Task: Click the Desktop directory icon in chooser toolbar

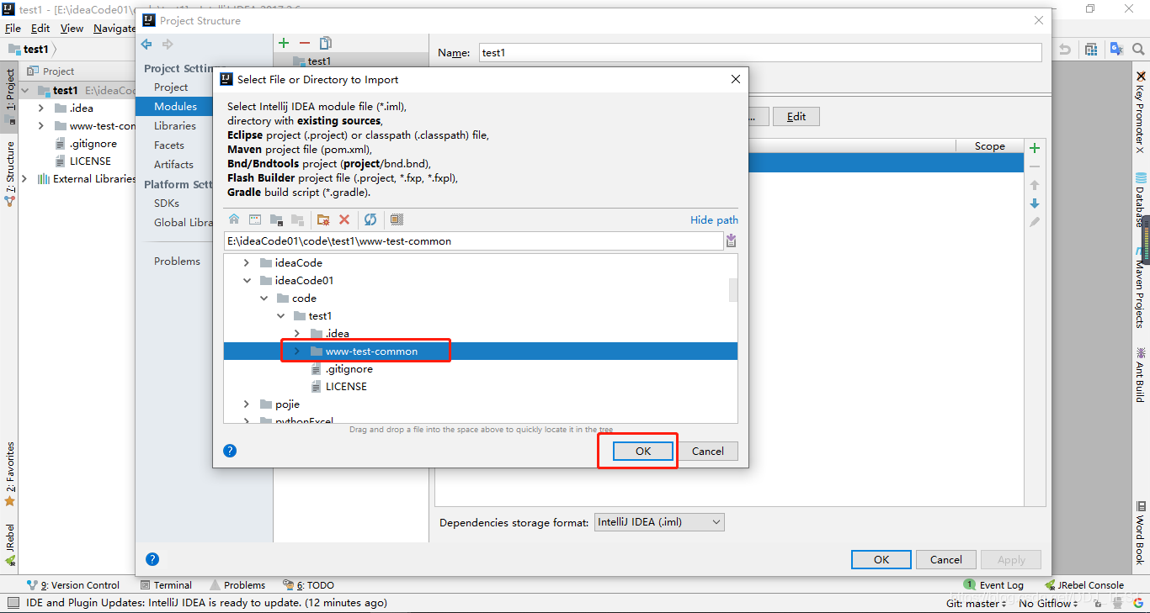Action: (x=255, y=219)
